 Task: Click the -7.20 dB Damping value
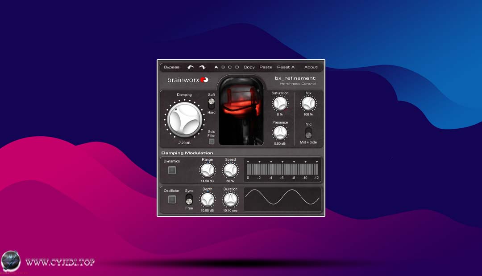click(184, 143)
